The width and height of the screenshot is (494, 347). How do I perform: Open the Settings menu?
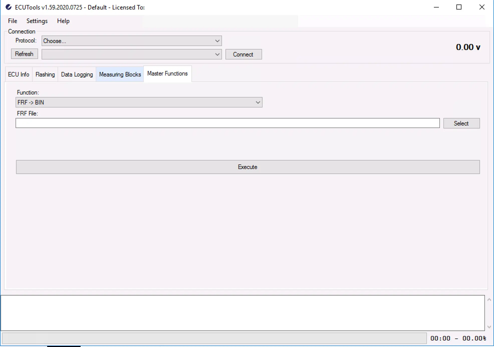[x=37, y=21]
